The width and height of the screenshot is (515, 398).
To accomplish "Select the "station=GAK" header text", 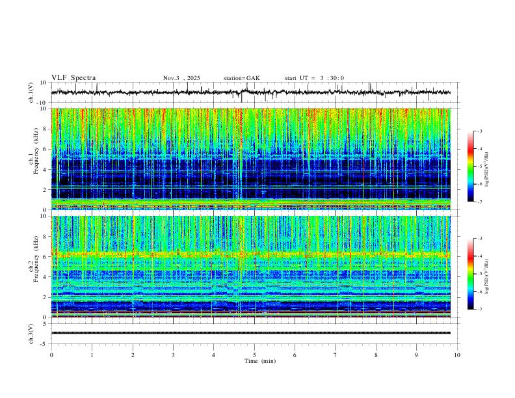I will coord(241,78).
